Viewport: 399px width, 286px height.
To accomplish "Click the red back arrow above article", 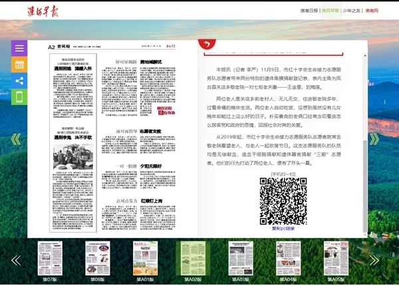I will (208, 44).
